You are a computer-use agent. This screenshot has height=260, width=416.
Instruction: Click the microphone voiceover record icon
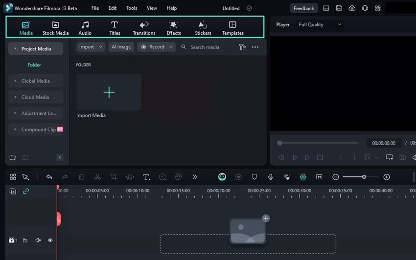[271, 177]
